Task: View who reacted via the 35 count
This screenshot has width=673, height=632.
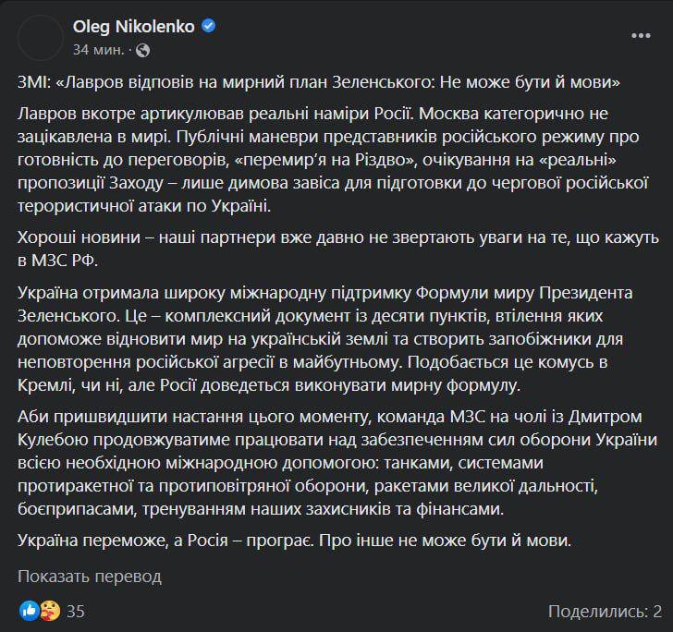Action: click(x=76, y=611)
